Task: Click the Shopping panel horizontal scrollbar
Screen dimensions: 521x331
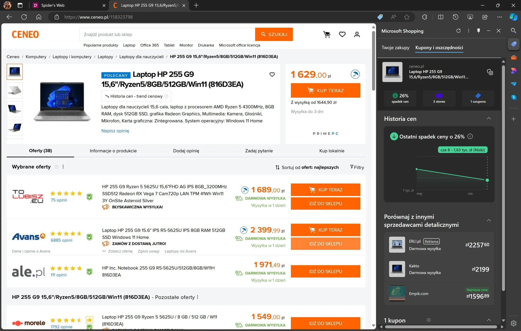Action: [441, 327]
